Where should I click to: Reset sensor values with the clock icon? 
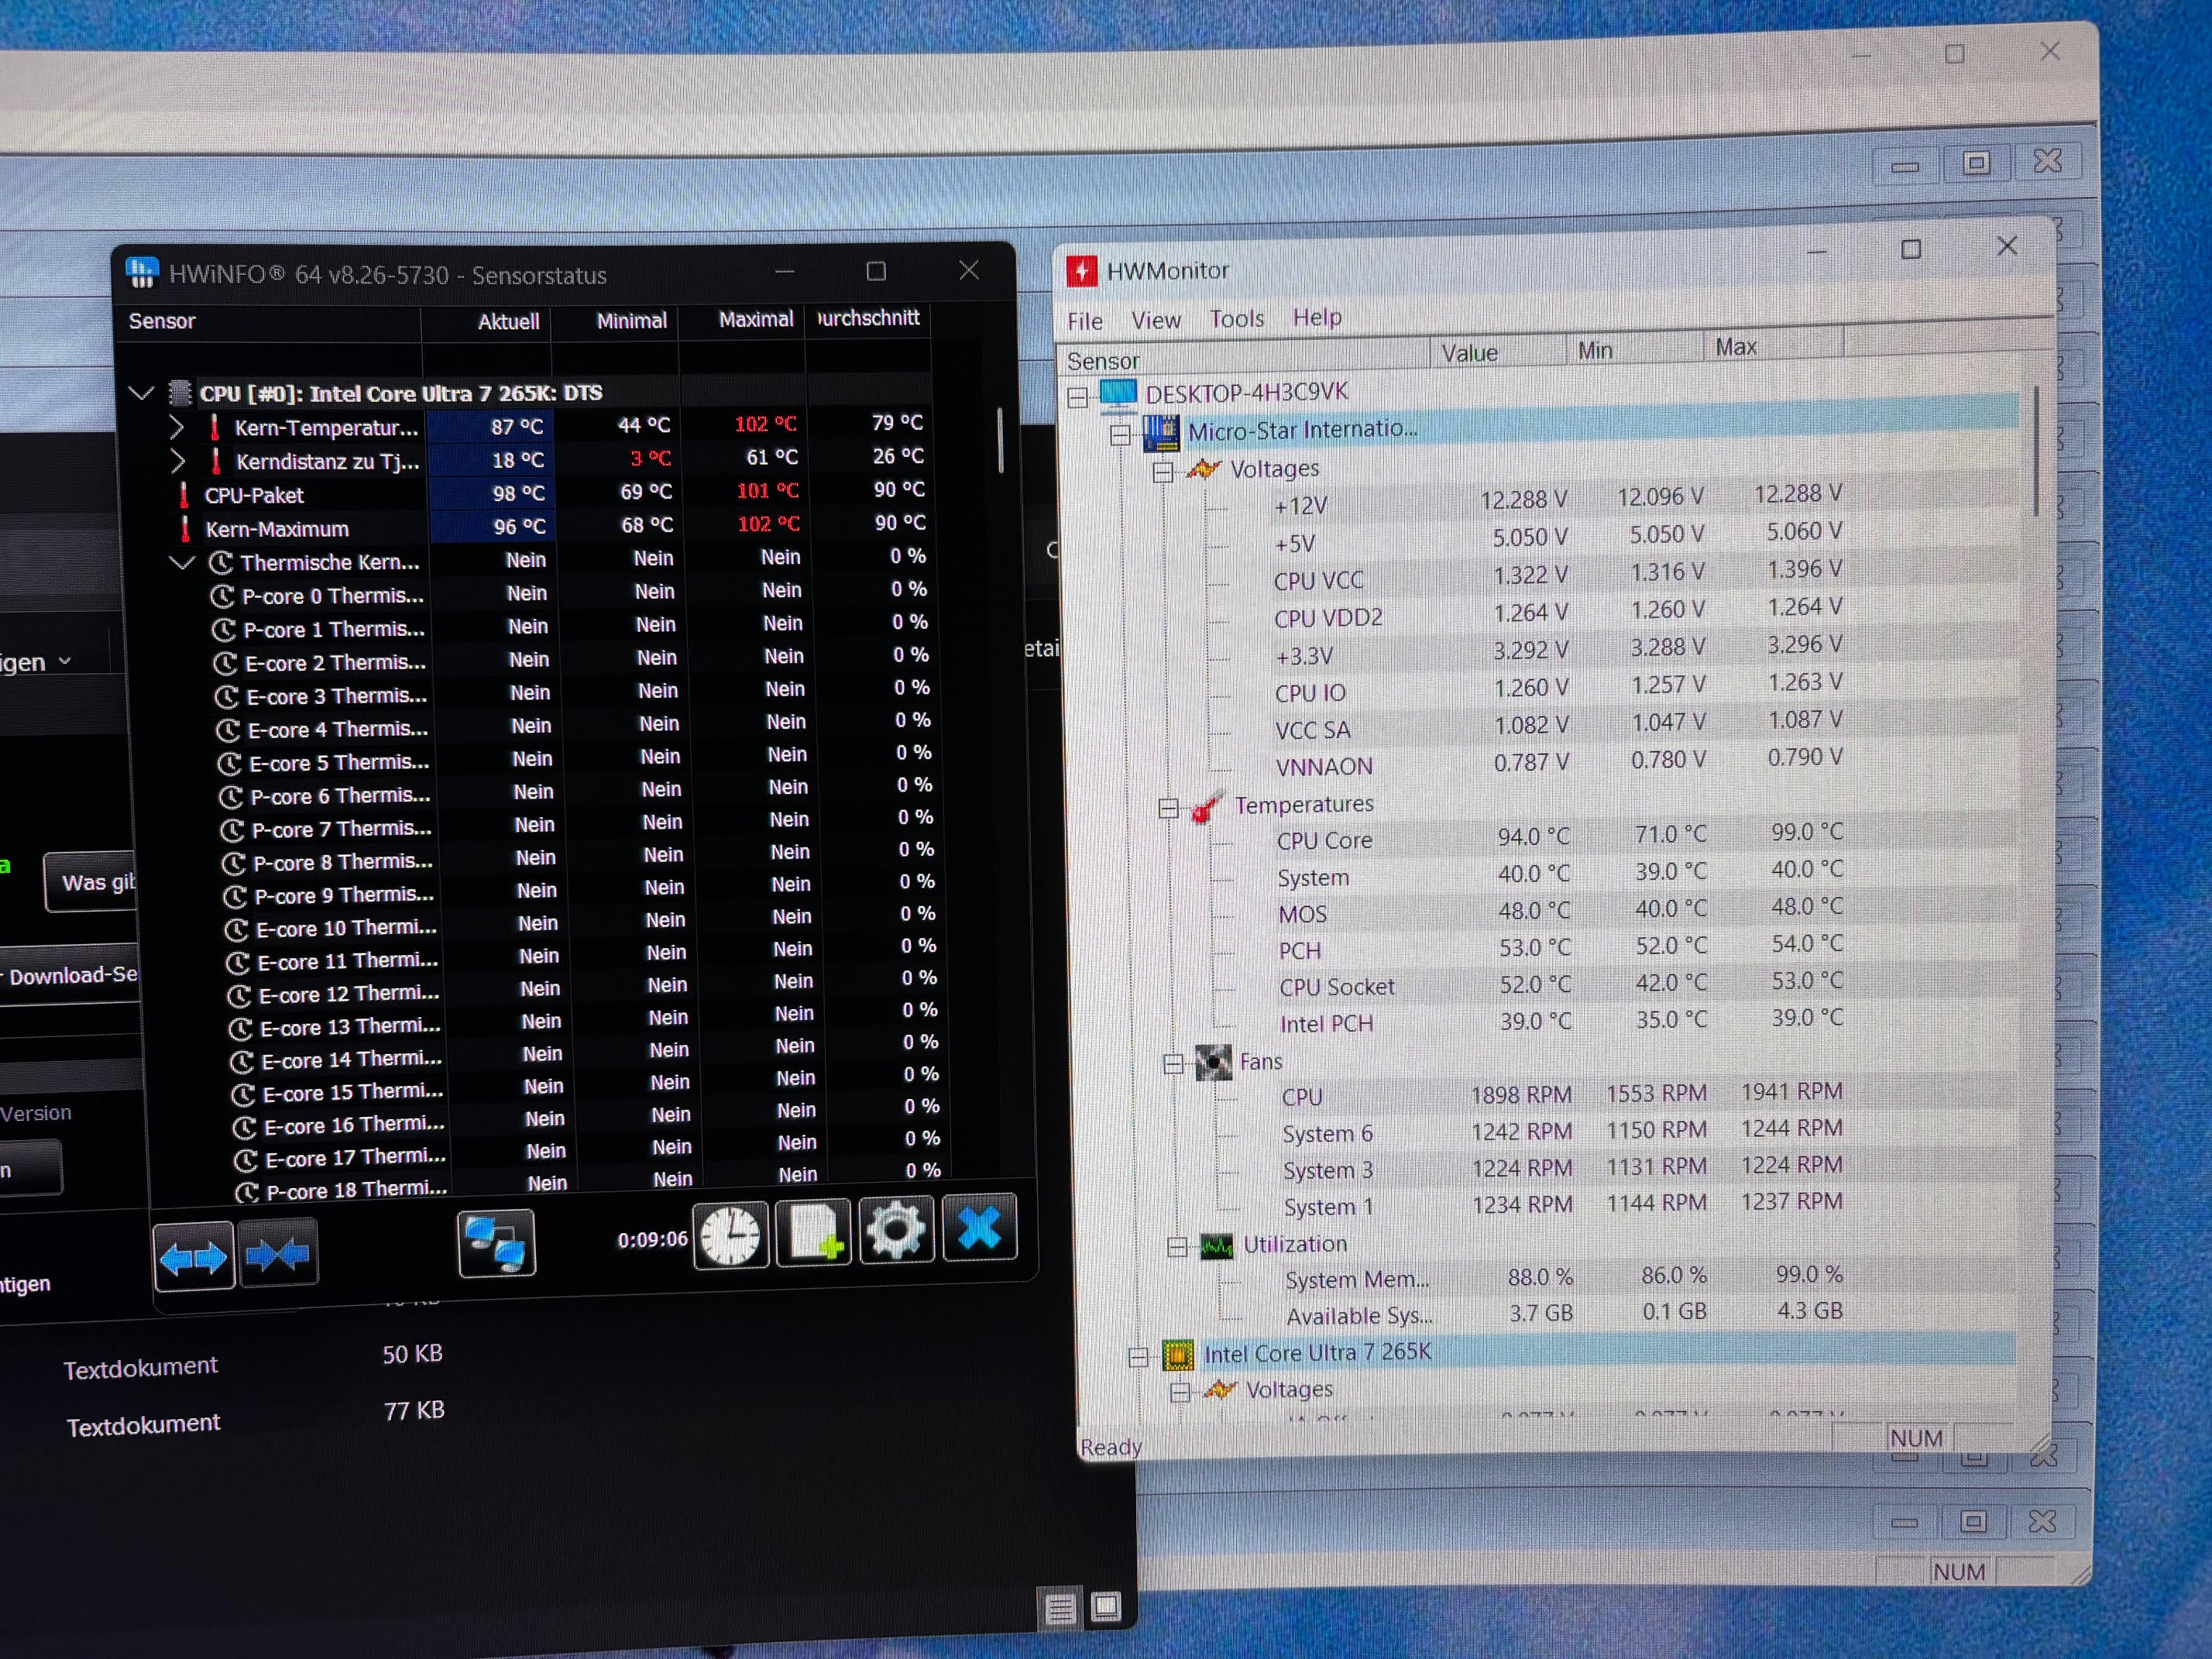click(x=731, y=1235)
